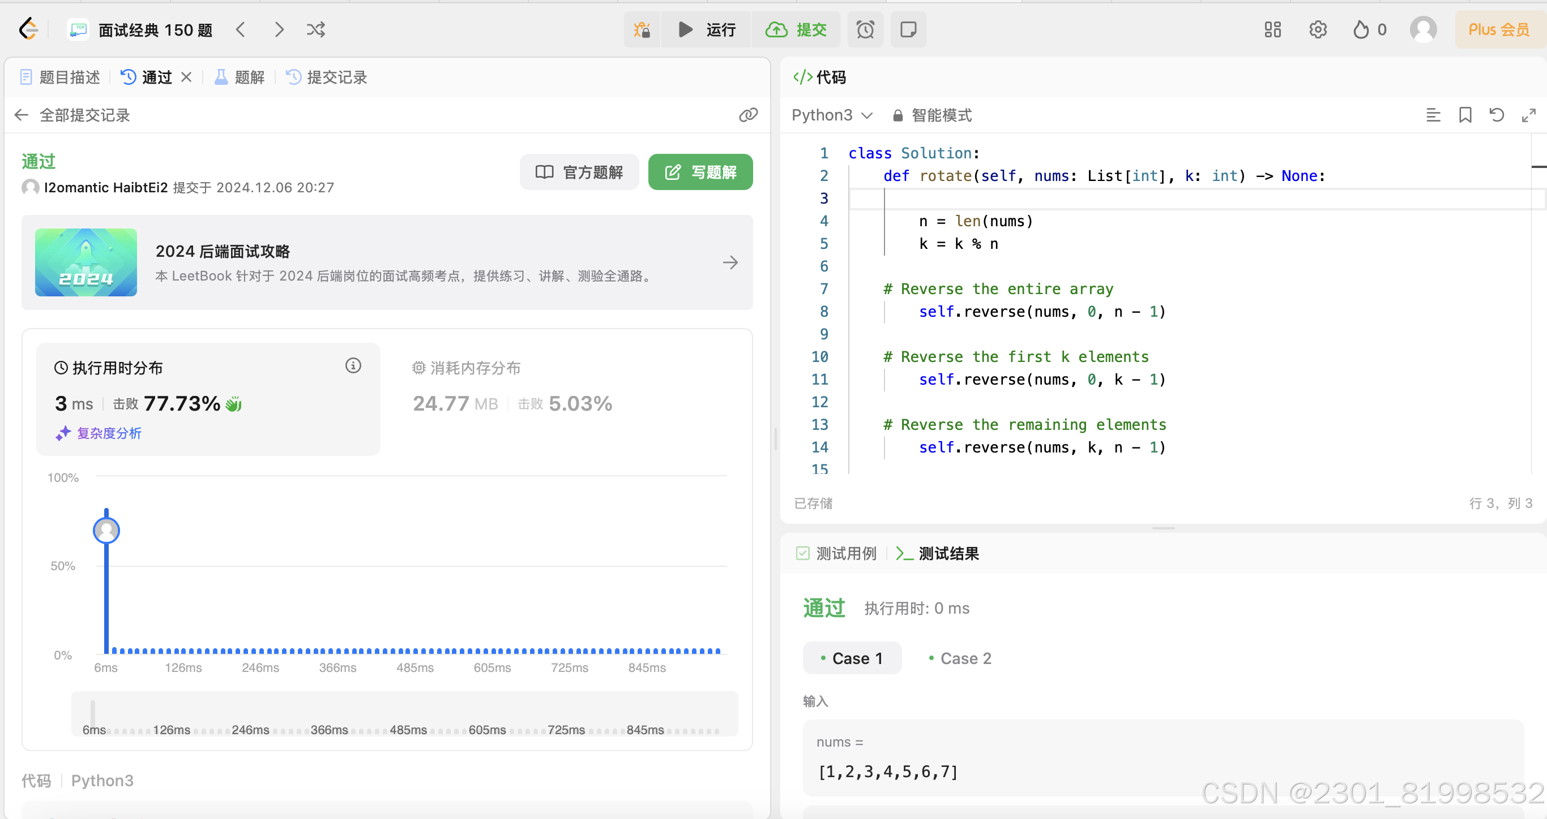Viewport: 1547px width, 819px height.
Task: Bookmark the code with bookmark icon
Action: coord(1465,115)
